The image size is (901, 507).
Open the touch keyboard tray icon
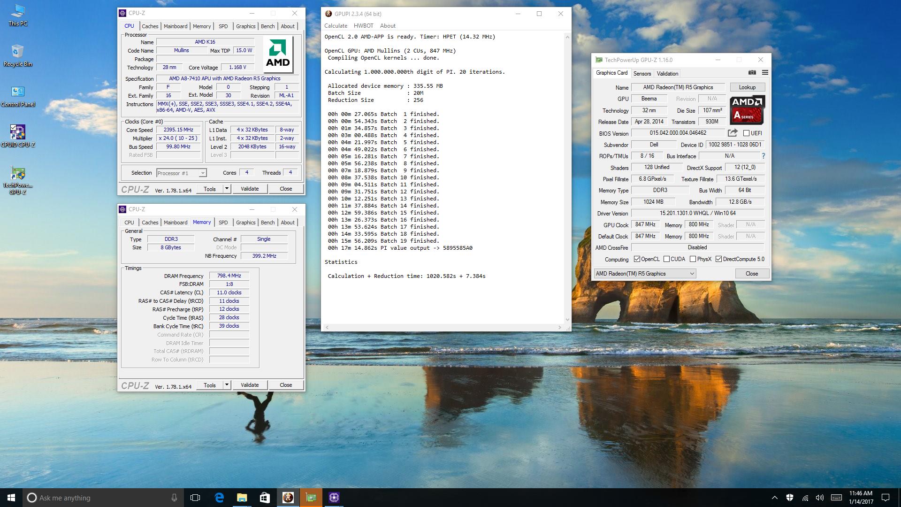pyautogui.click(x=836, y=498)
